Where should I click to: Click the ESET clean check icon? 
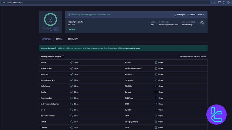tap(156, 128)
